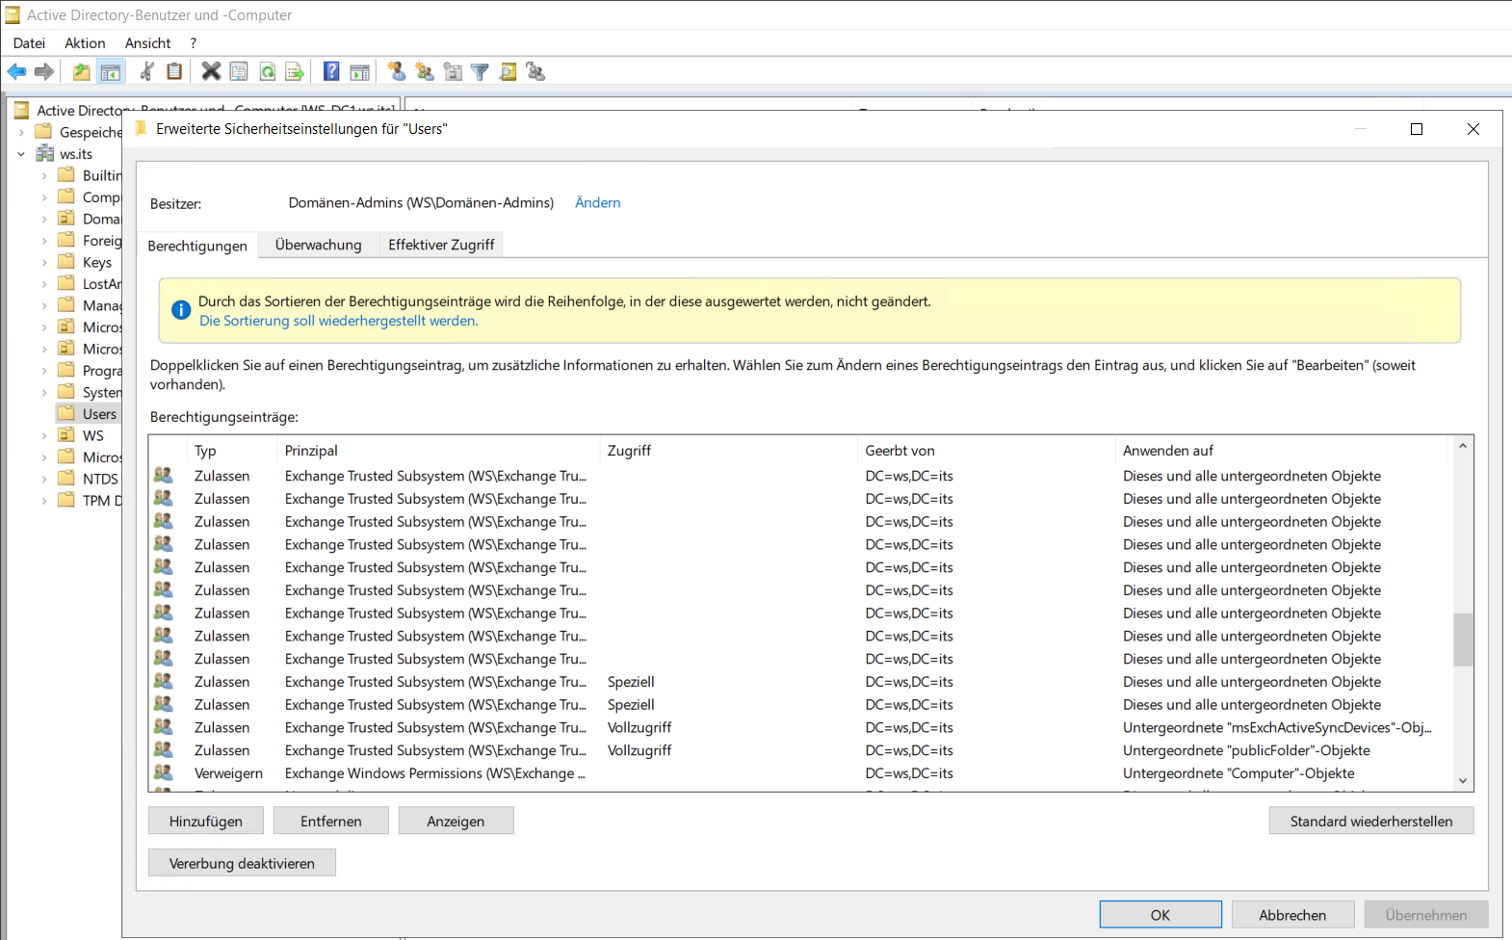Confirm the dialog with OK
The image size is (1512, 940).
click(x=1160, y=915)
